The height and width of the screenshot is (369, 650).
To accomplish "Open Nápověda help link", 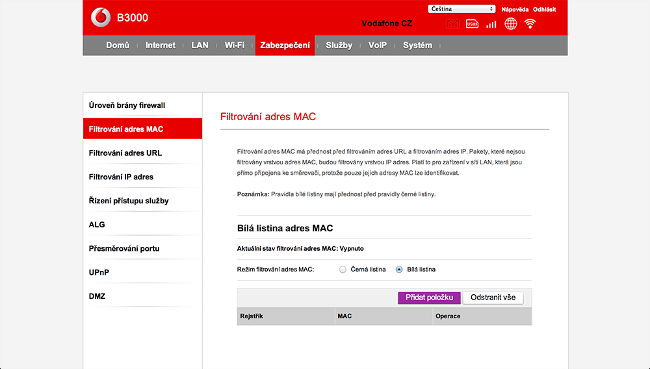I will pyautogui.click(x=514, y=9).
